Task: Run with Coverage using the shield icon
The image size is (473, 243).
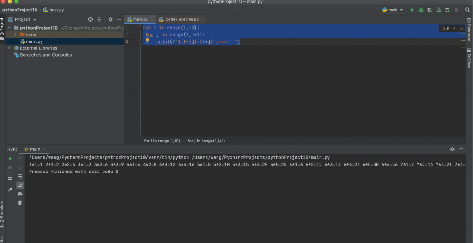Action: click(430, 10)
